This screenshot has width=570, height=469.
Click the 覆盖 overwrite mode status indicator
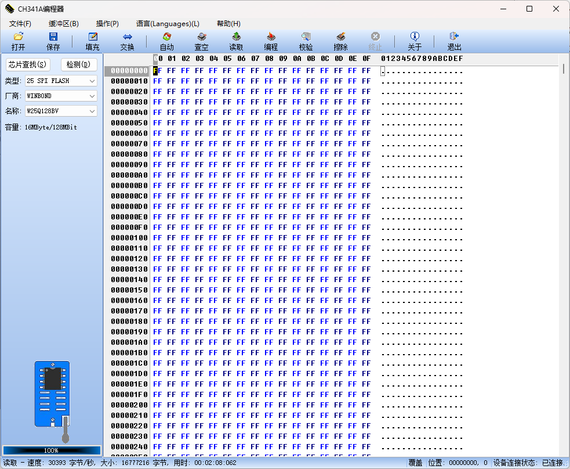pyautogui.click(x=415, y=463)
